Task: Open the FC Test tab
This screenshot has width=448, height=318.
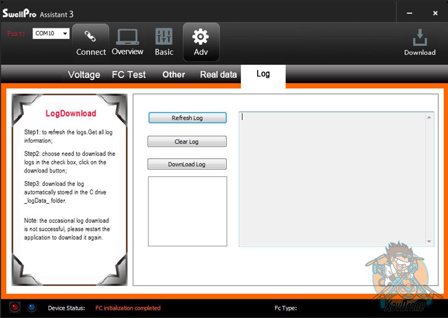Action: pyautogui.click(x=129, y=75)
